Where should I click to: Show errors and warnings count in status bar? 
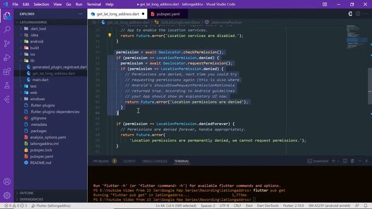[x=16, y=206]
